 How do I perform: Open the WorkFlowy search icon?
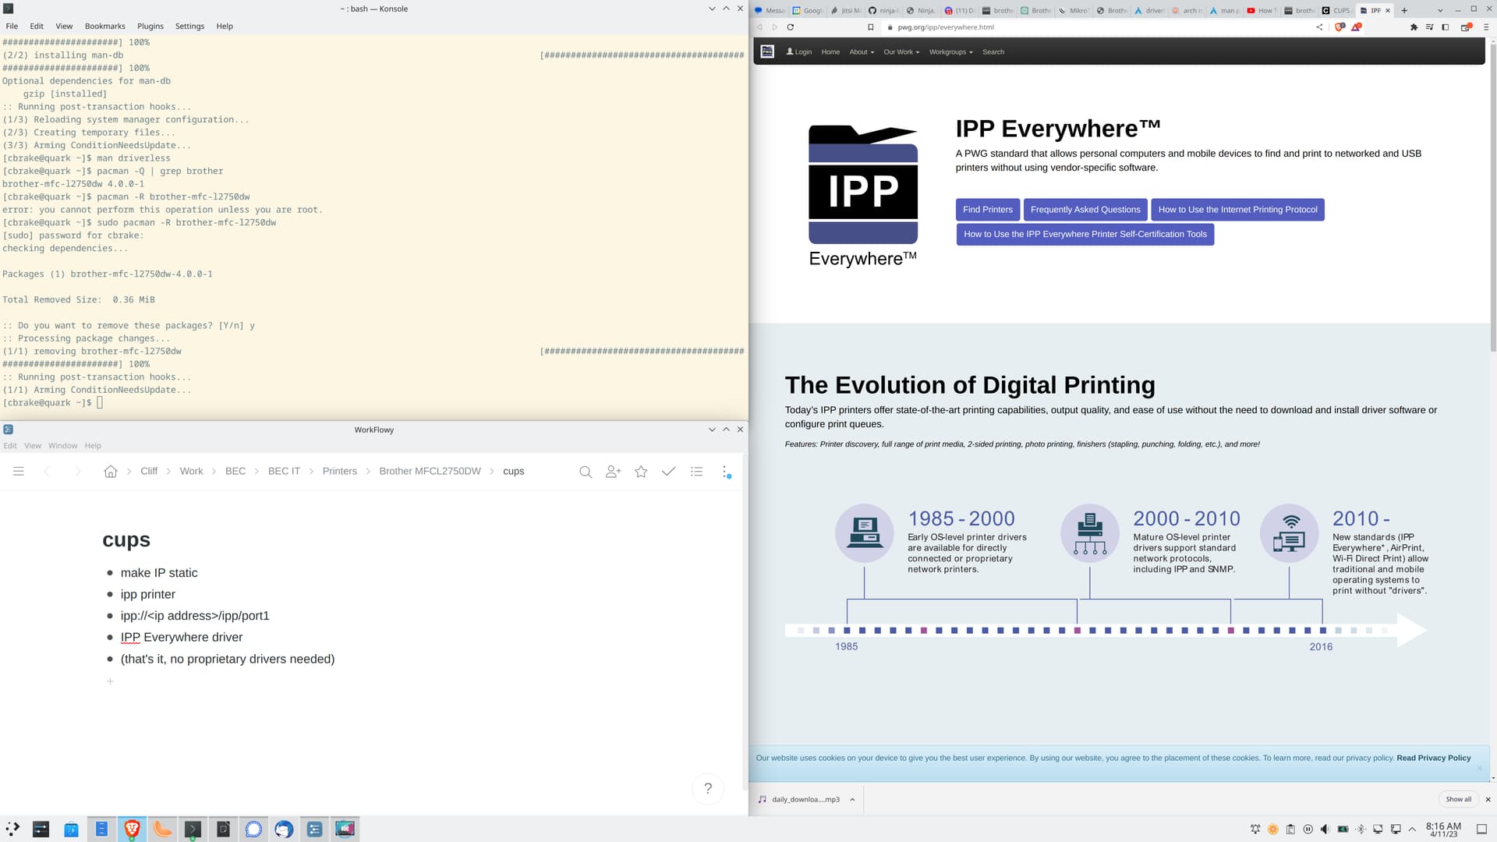[585, 472]
